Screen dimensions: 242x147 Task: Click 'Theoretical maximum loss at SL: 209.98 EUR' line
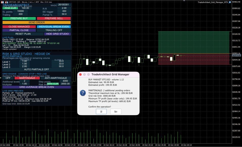[110, 93]
